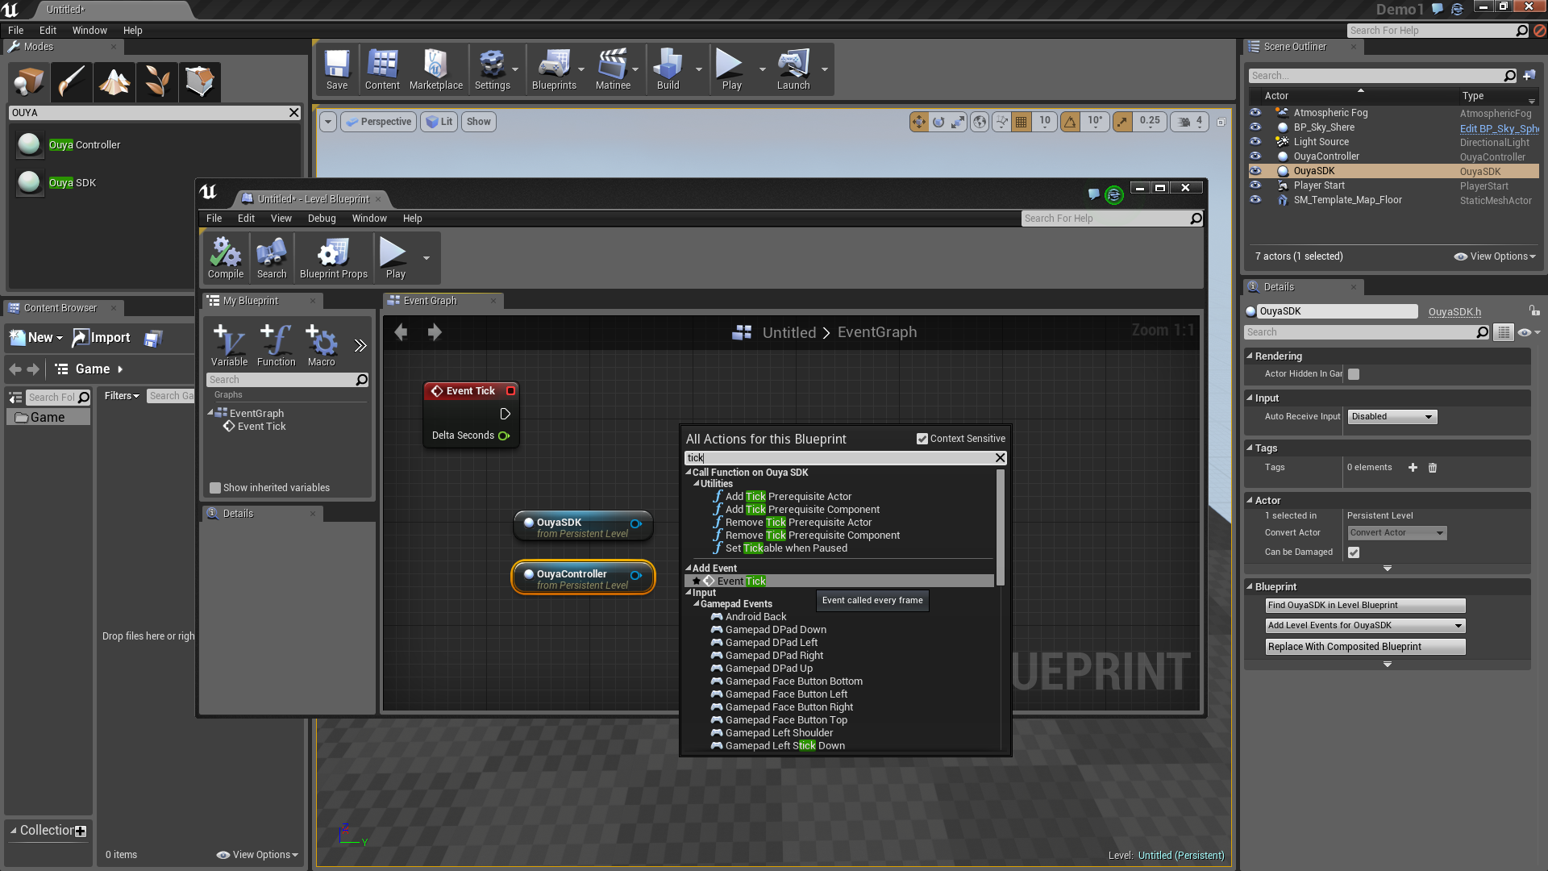Open the OuyaSDK.h header link
Screen dimensions: 1548x871
coord(1454,312)
